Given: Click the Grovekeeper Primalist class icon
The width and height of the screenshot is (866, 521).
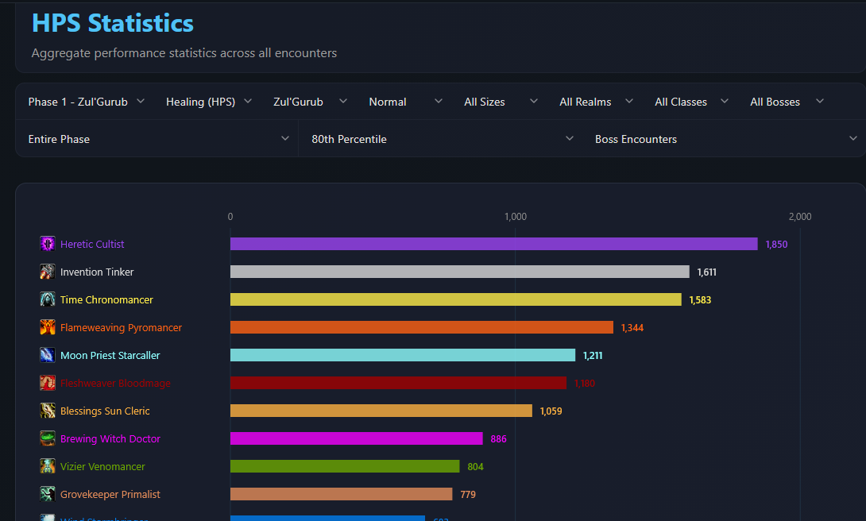Looking at the screenshot, I should [x=48, y=494].
